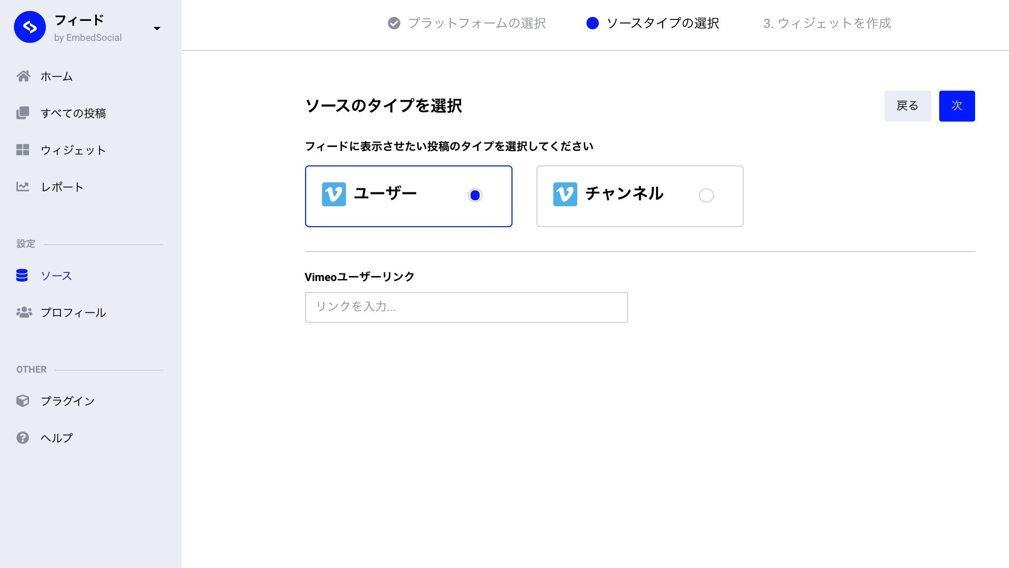The width and height of the screenshot is (1009, 568).
Task: Go to the プラットフォームの選択 step
Action: (x=467, y=23)
